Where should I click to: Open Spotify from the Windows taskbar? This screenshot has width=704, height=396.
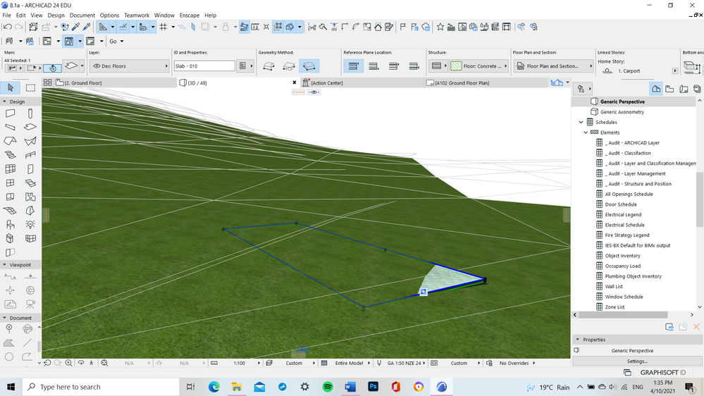(x=328, y=387)
